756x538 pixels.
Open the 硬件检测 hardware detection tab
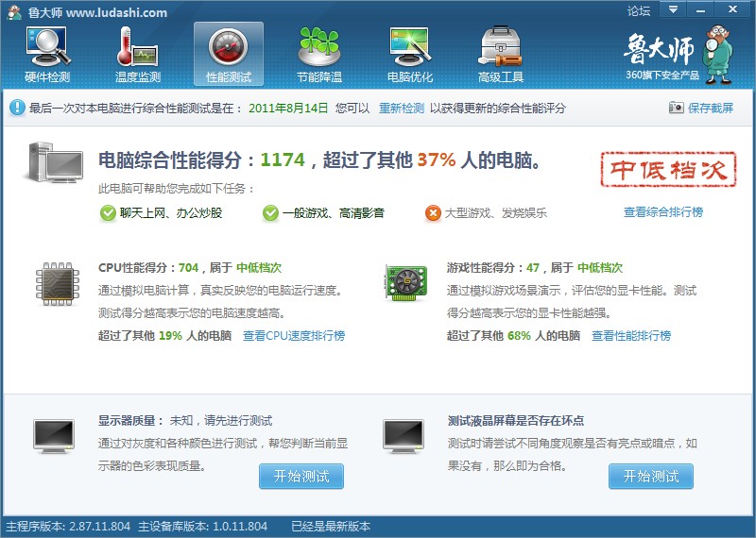pos(47,55)
